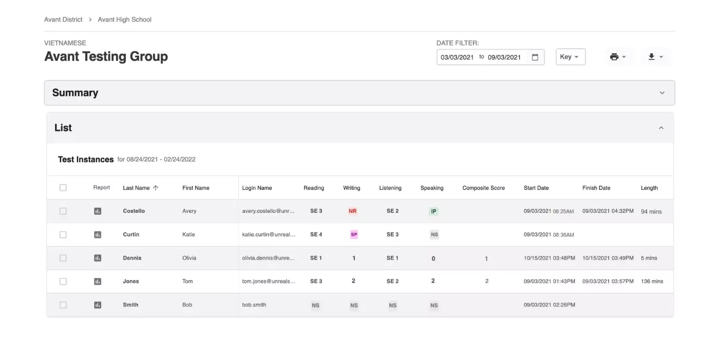Open report icon for Costello

97,211
